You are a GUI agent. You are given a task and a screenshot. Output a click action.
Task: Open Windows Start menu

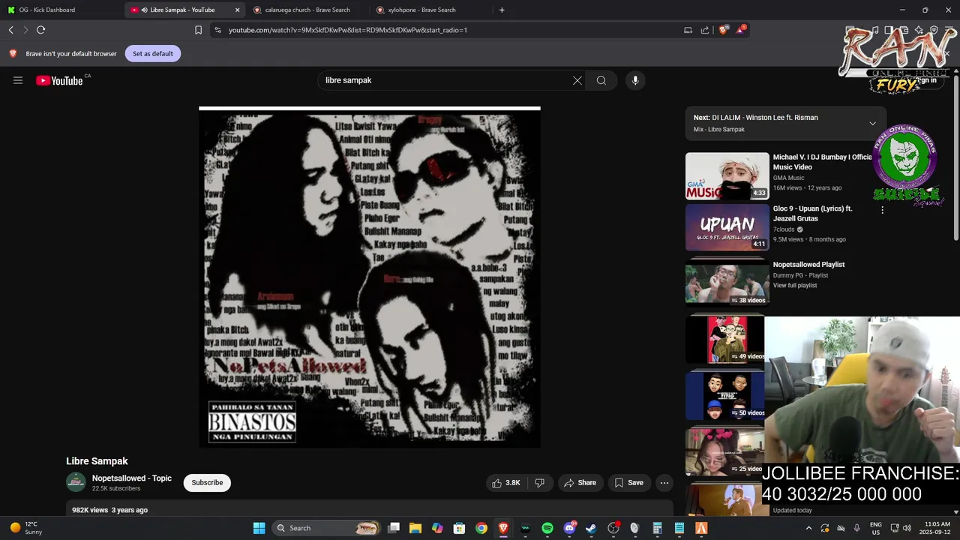tap(259, 528)
